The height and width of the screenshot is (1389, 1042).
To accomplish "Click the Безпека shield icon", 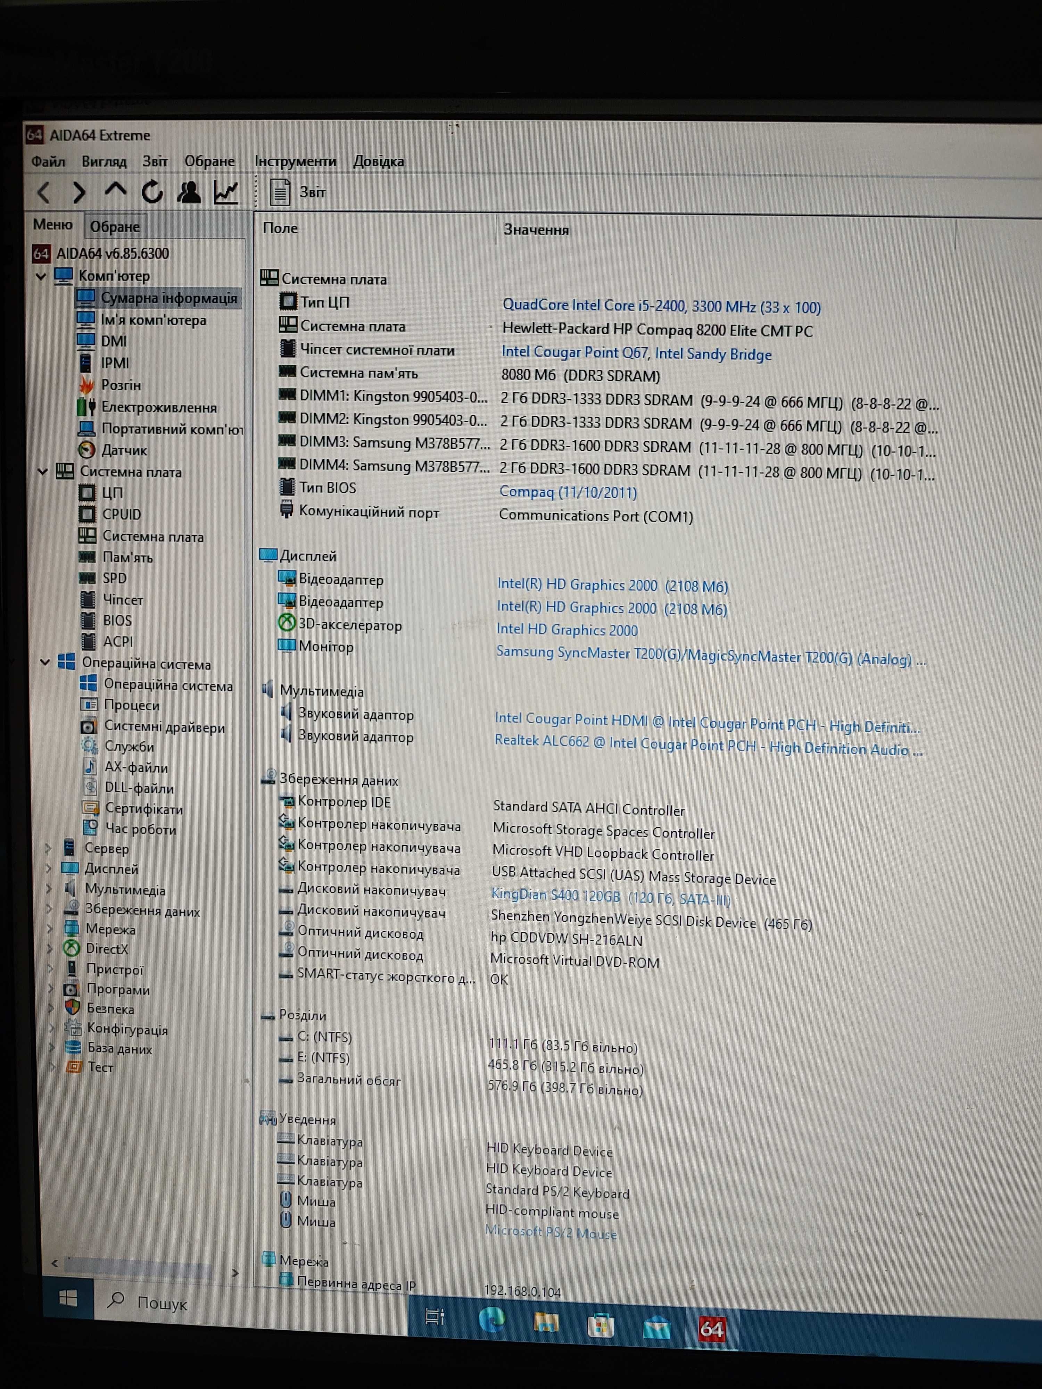I will [73, 1008].
